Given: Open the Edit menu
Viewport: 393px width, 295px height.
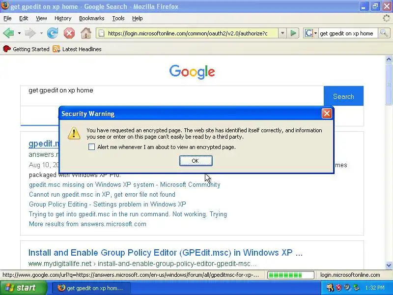Looking at the screenshot, I should (x=24, y=18).
